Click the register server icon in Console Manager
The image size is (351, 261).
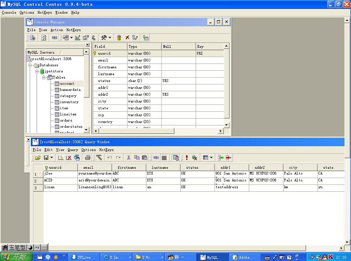pos(33,38)
